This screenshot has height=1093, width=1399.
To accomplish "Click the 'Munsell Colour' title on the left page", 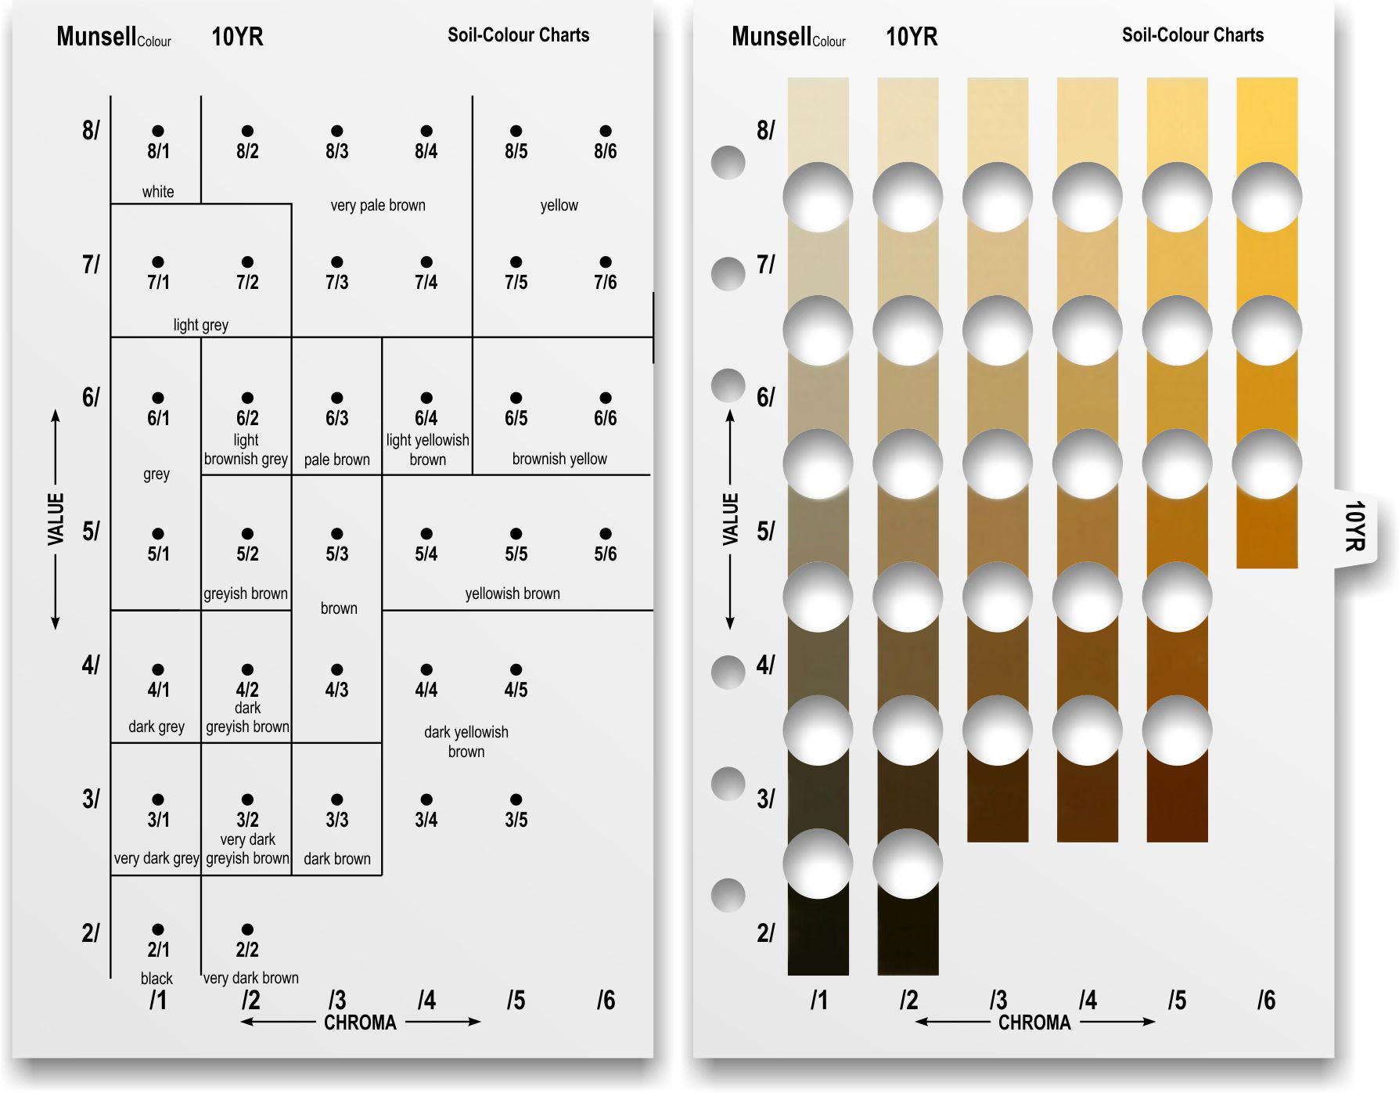I will pyautogui.click(x=113, y=37).
